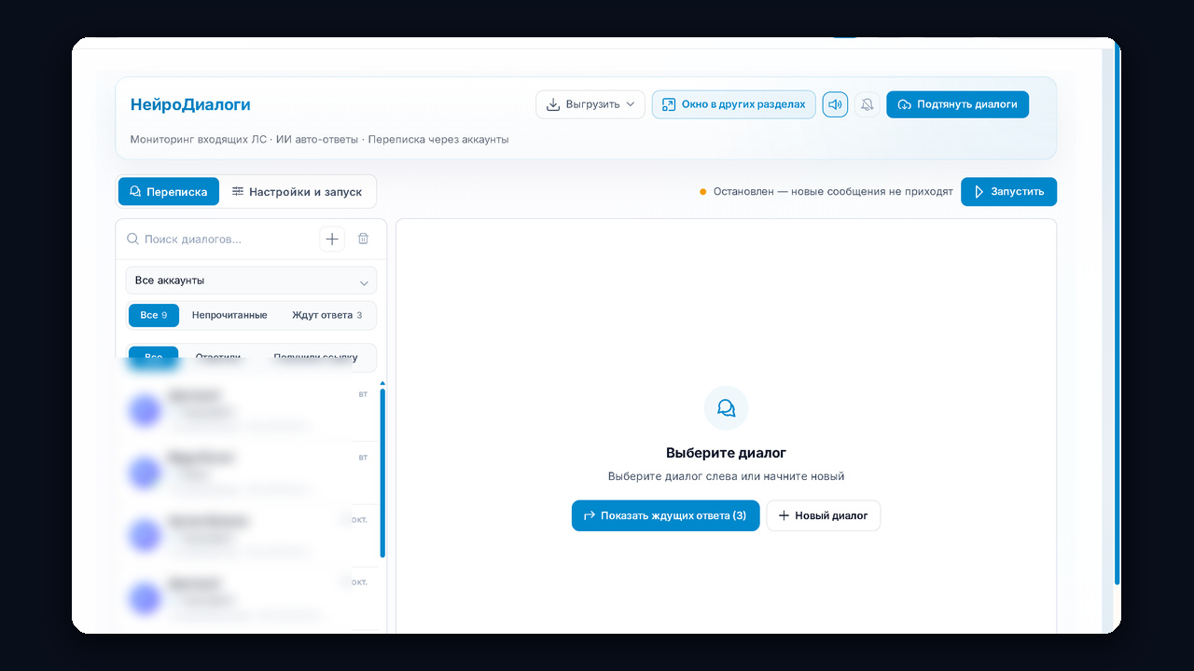This screenshot has height=671, width=1194.
Task: Filter dialogs by Непрочитанные
Action: (x=229, y=315)
